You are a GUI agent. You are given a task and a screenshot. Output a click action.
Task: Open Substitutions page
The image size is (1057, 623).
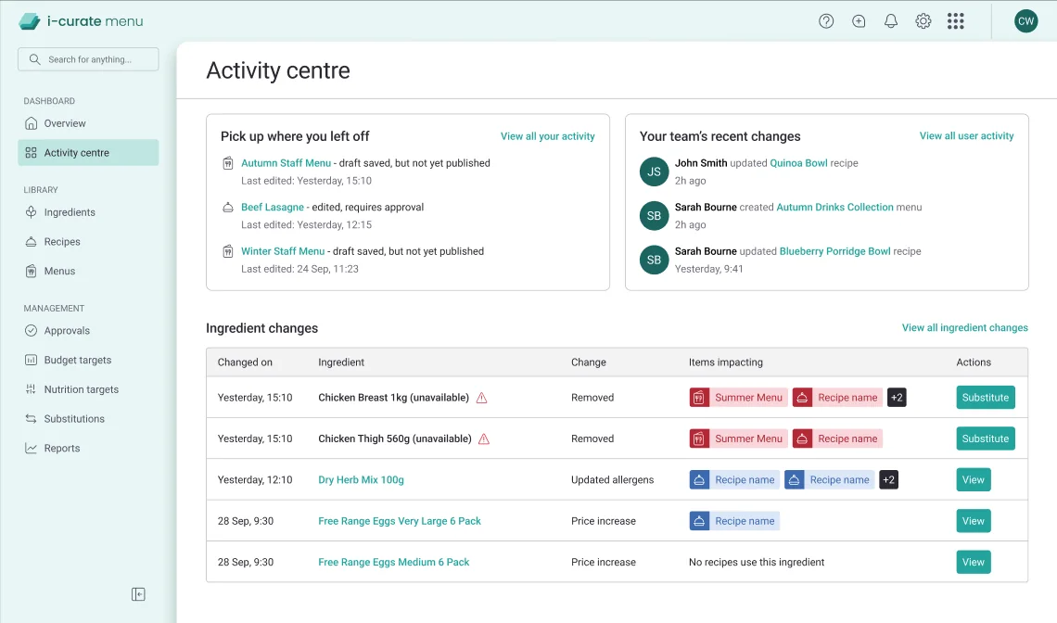coord(88,419)
